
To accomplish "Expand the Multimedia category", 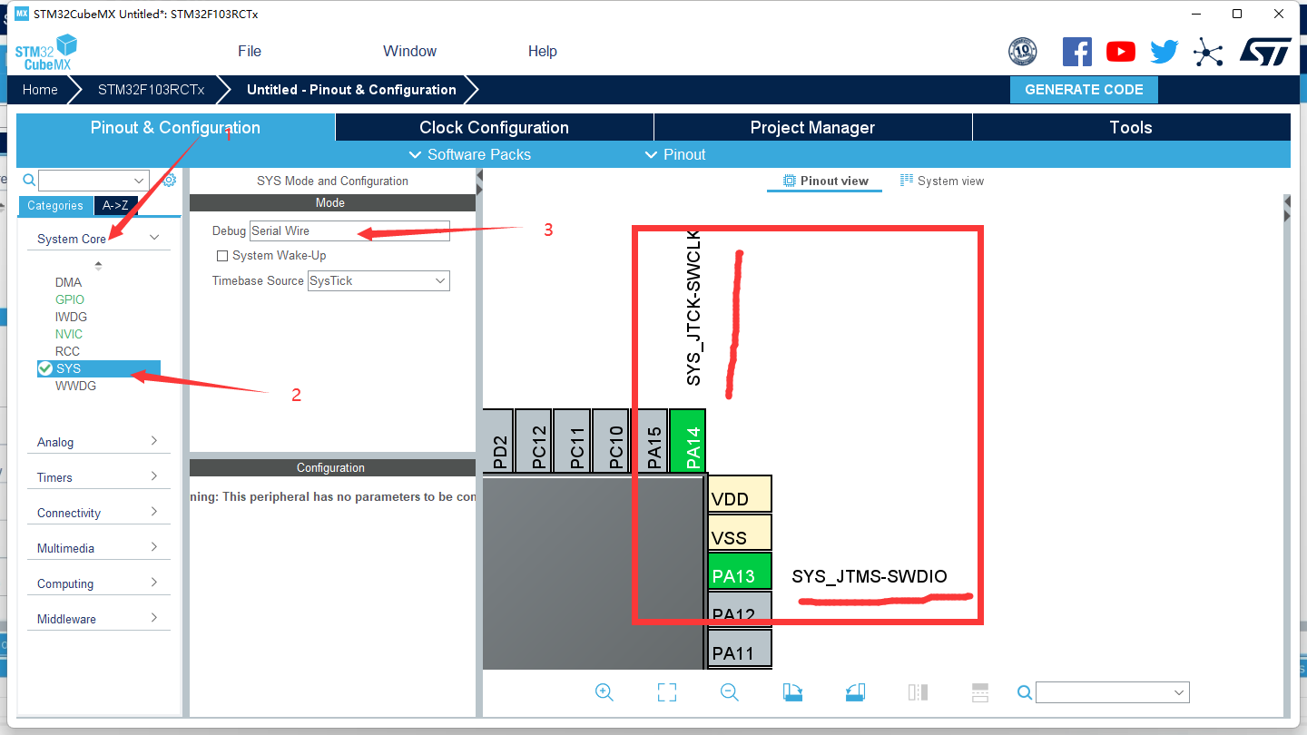I will click(x=98, y=548).
